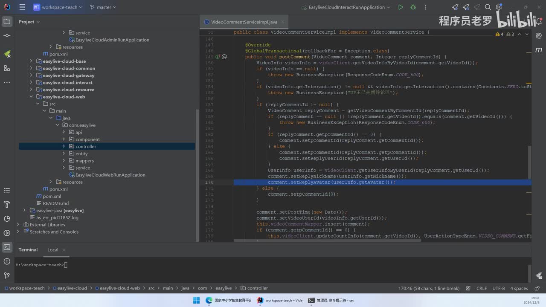The height and width of the screenshot is (307, 546).
Task: Change the CRLF line separator setting
Action: click(x=481, y=288)
